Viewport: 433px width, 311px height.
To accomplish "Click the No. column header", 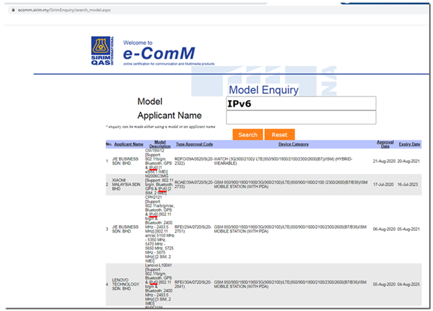I will click(x=109, y=144).
